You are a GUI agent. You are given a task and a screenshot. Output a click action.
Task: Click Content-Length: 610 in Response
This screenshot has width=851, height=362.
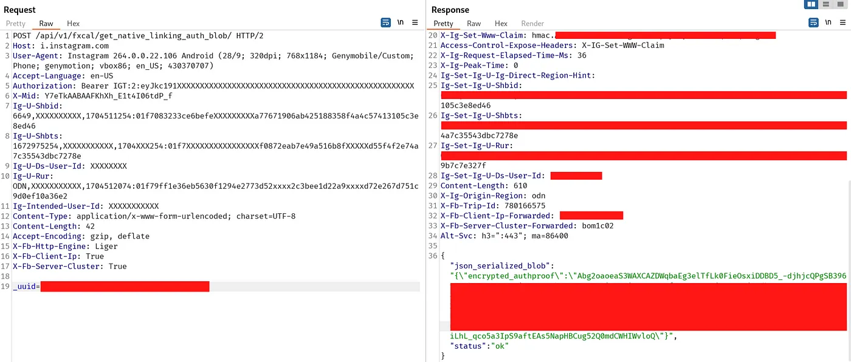tap(484, 186)
